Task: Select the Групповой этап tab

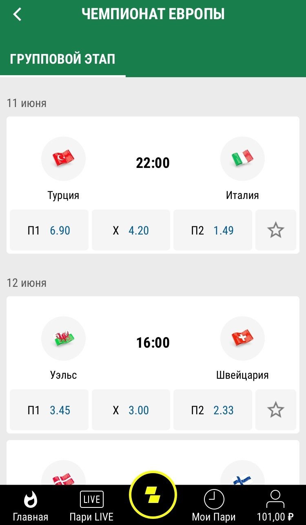Action: tap(62, 59)
